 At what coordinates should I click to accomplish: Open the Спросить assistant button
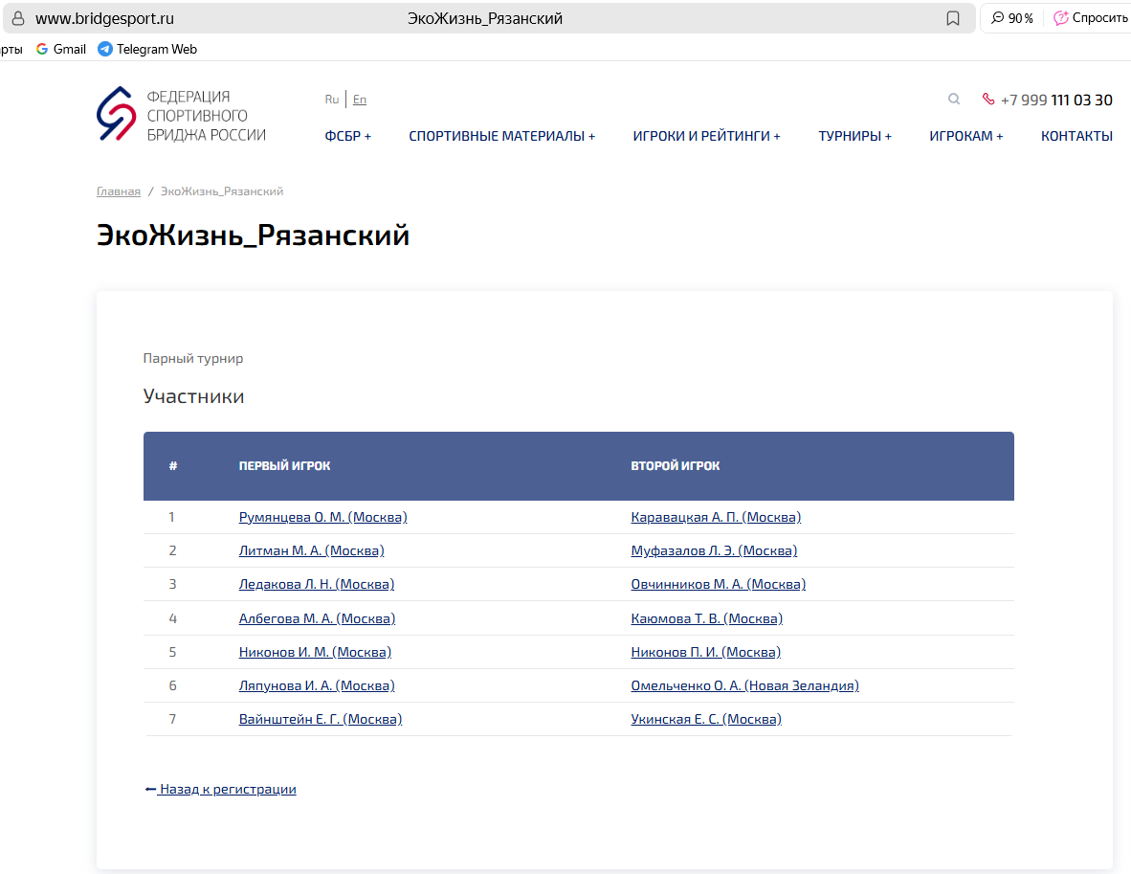(x=1092, y=18)
